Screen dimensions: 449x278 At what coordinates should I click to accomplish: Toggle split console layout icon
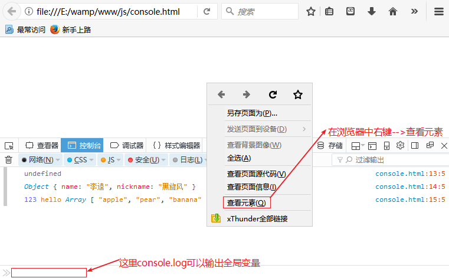[x=356, y=146]
